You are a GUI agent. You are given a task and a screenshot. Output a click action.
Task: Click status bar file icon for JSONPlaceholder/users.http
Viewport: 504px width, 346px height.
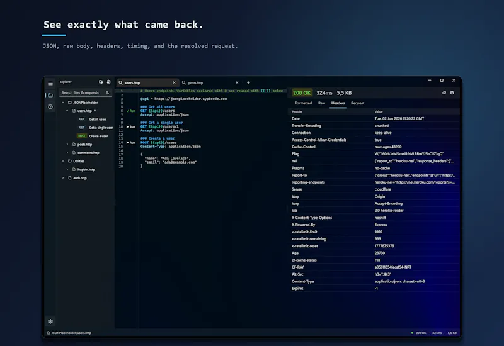coord(49,333)
